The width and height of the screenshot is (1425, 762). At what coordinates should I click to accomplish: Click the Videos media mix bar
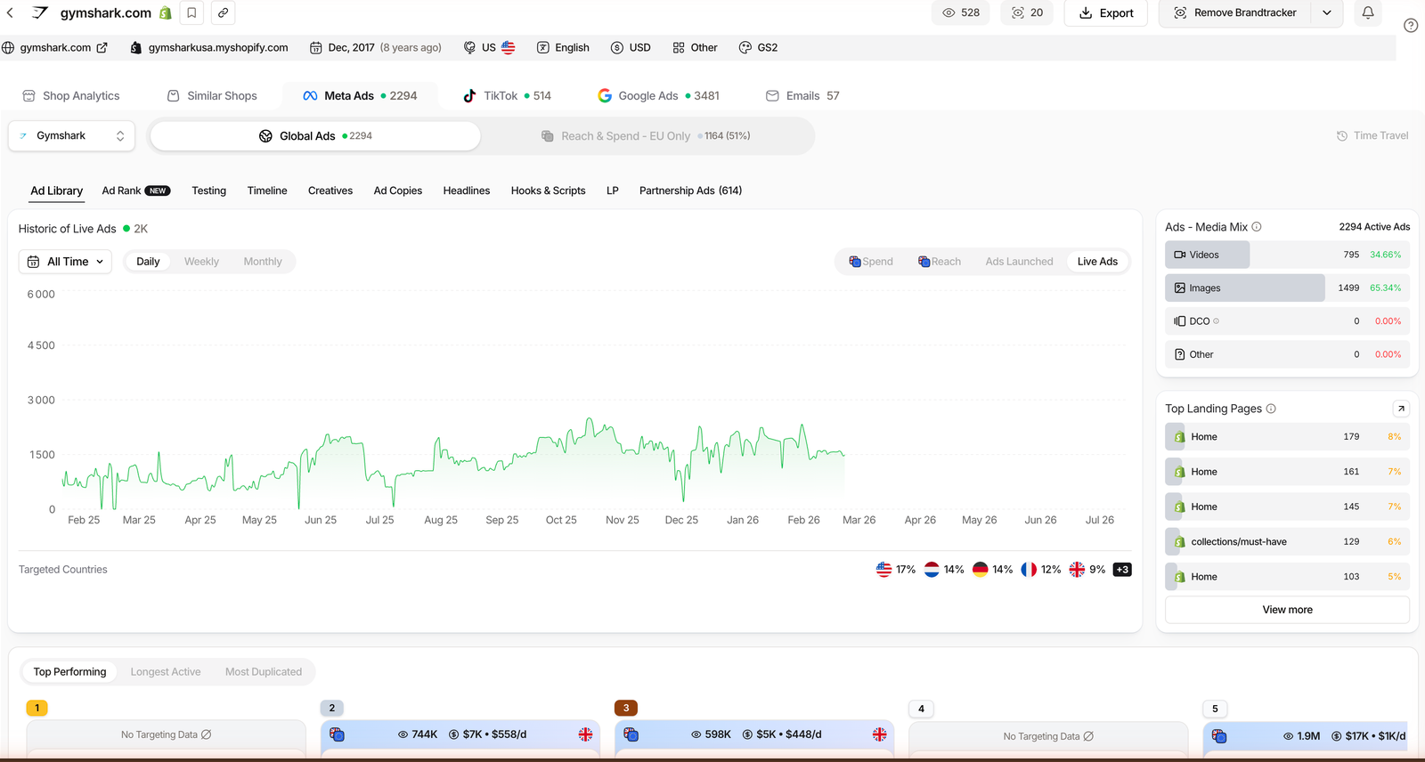1287,255
